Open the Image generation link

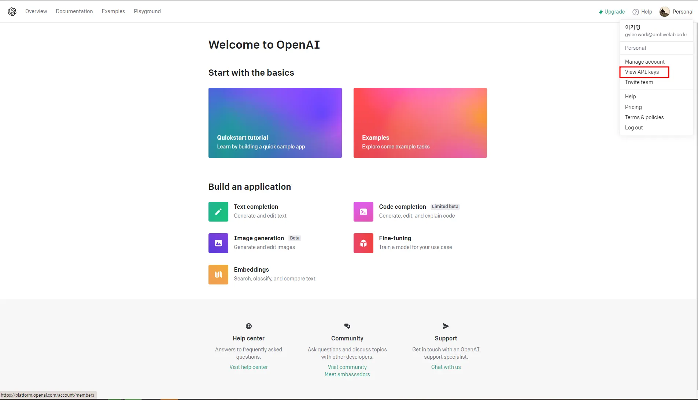tap(259, 238)
